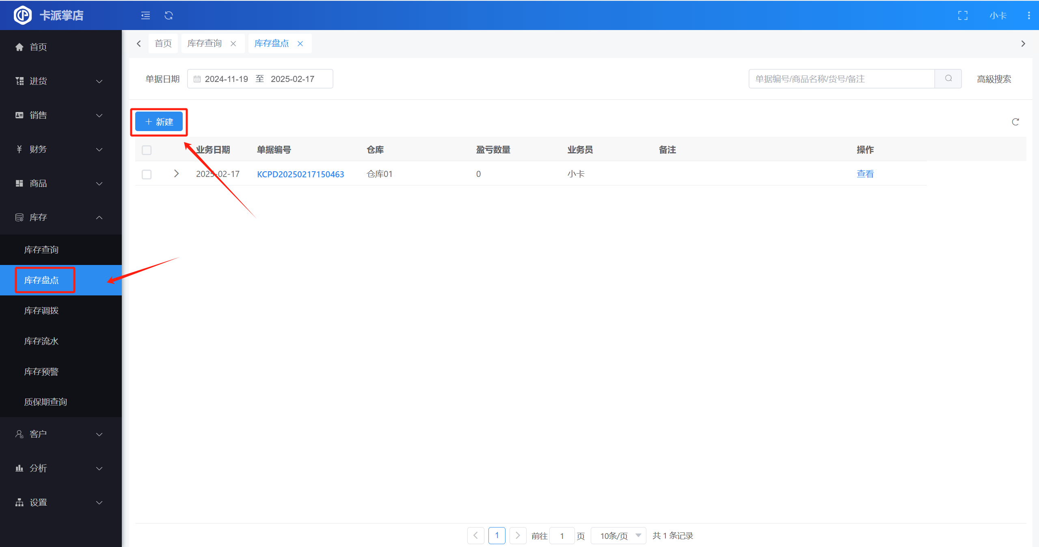Expand the 2025-02-17 row details

(176, 174)
